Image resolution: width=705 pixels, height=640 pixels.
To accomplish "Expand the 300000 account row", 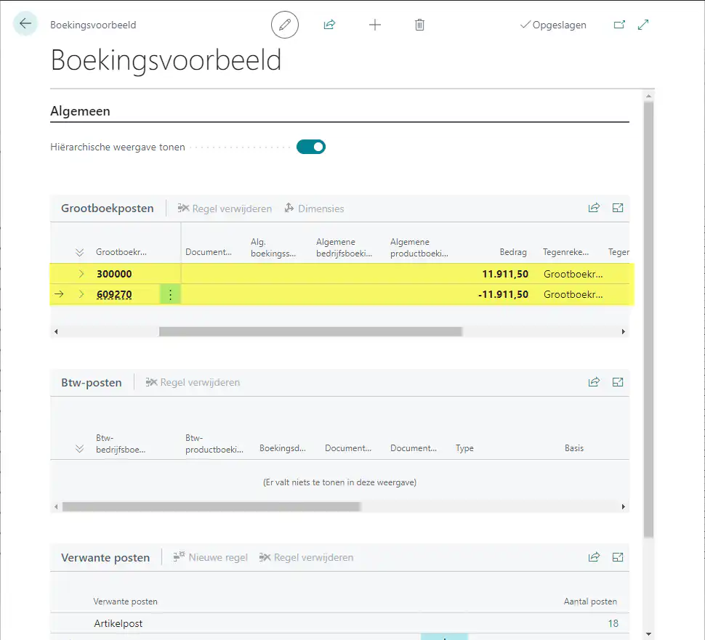I will coord(81,274).
